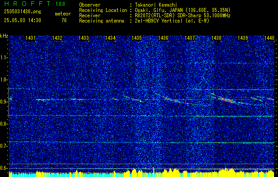Click the 0.7 kHz axis label

[x=4, y=146]
